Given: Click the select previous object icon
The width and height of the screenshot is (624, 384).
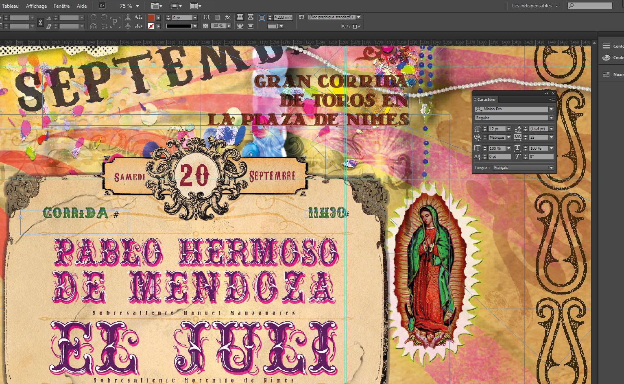Looking at the screenshot, I should tap(139, 17).
